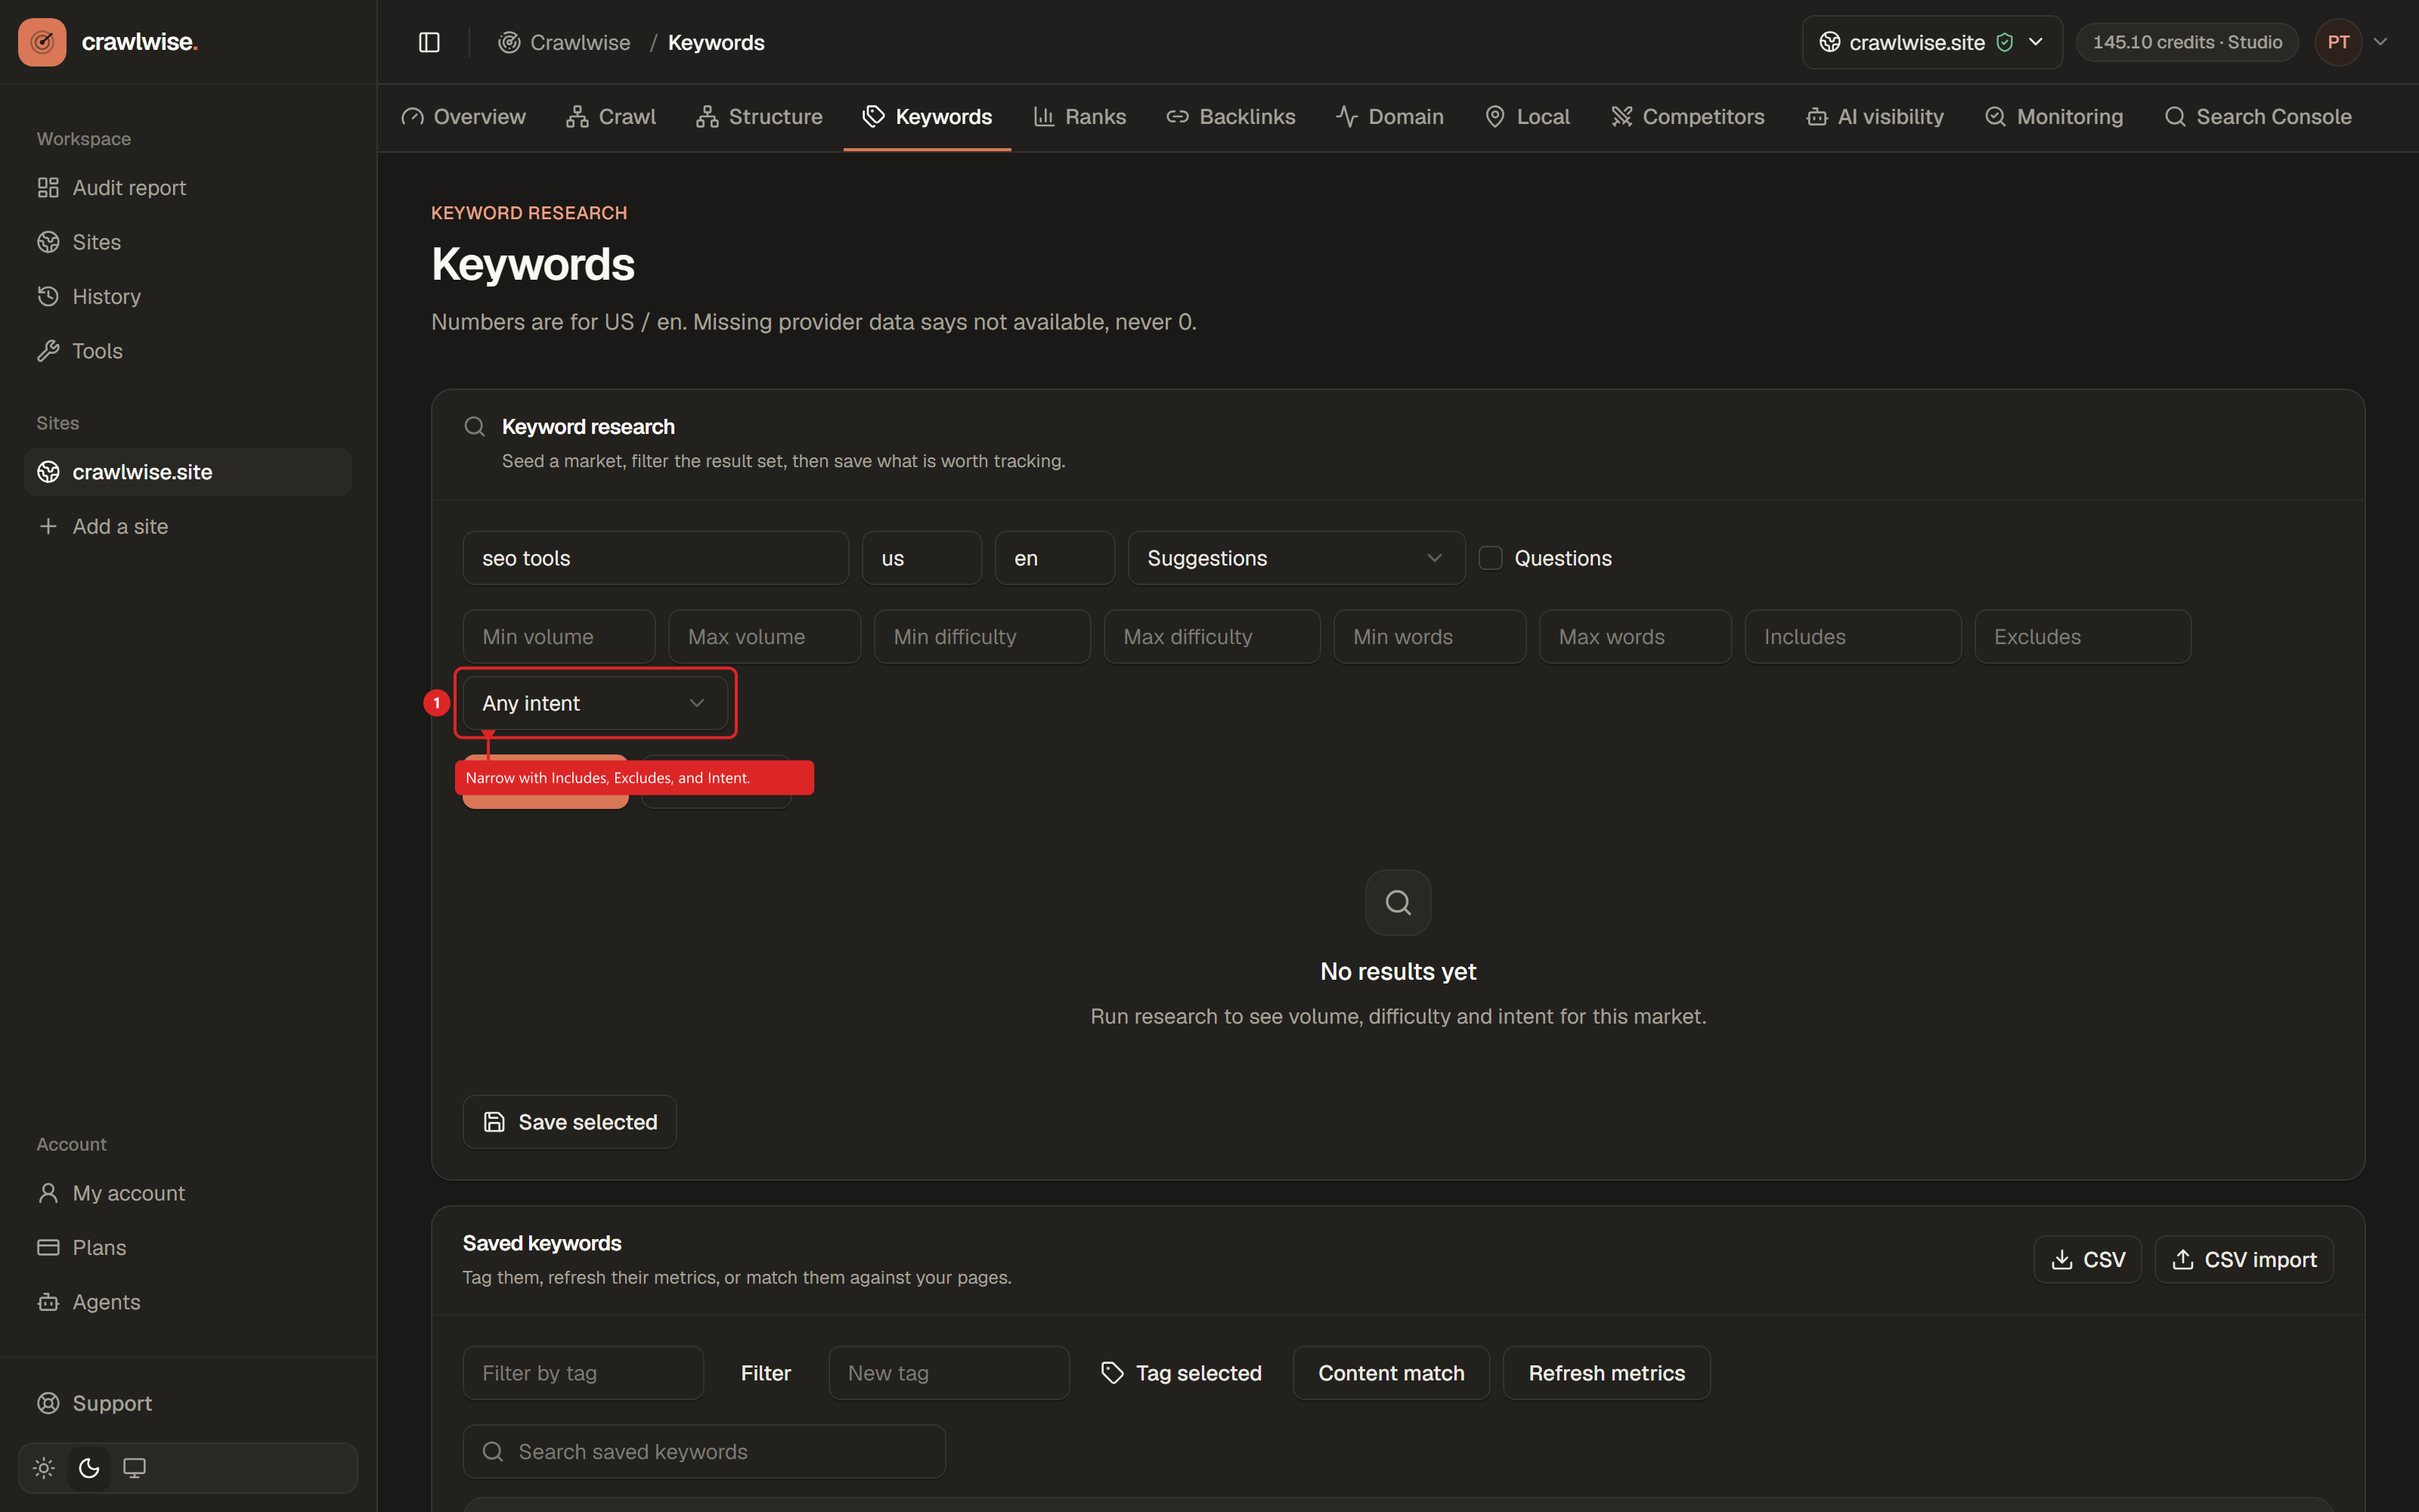Image resolution: width=2419 pixels, height=1512 pixels.
Task: Click the 145.10 credits Studio badge
Action: (2187, 42)
